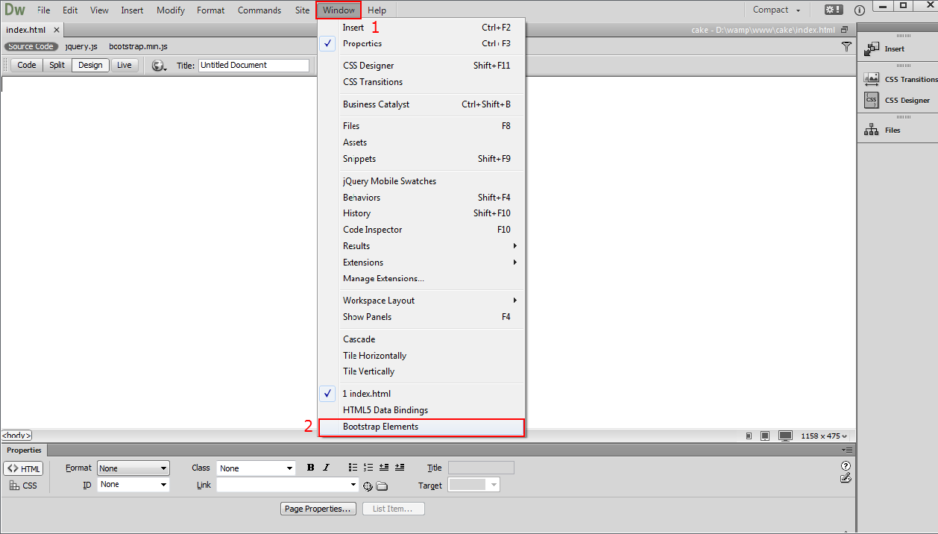This screenshot has height=534, width=938.
Task: Expand the Workspace Layout submenu
Action: point(422,301)
